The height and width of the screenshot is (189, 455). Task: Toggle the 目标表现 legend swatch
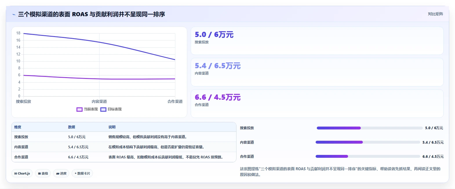coord(103,109)
